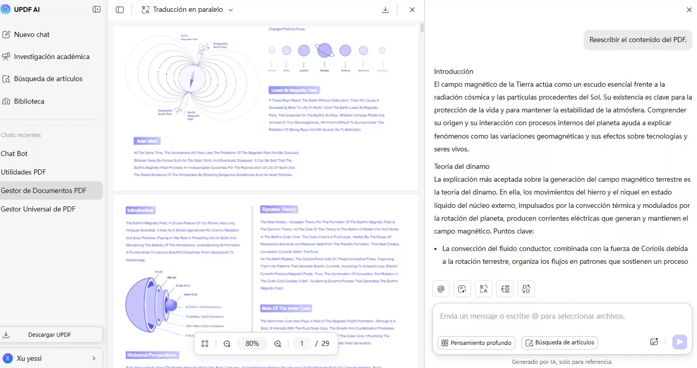The width and height of the screenshot is (697, 368).
Task: Click the Descargar UPDF button
Action: (x=51, y=335)
